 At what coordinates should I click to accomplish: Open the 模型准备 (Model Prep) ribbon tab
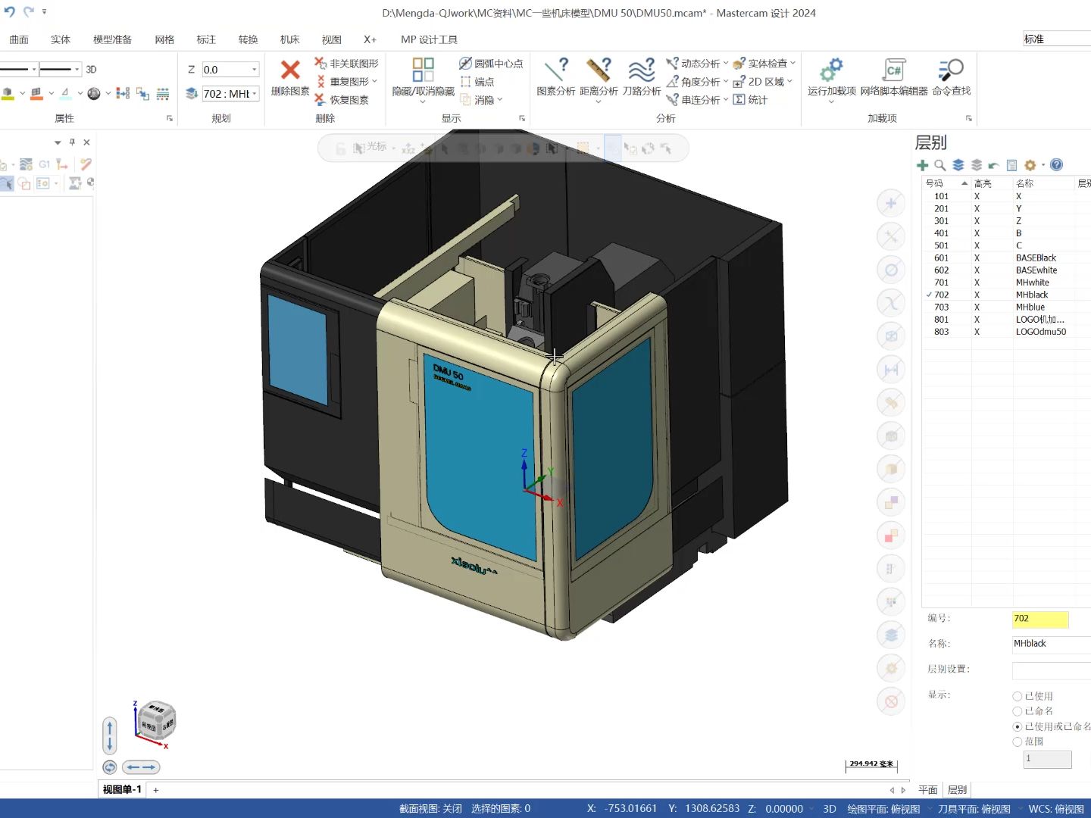112,39
